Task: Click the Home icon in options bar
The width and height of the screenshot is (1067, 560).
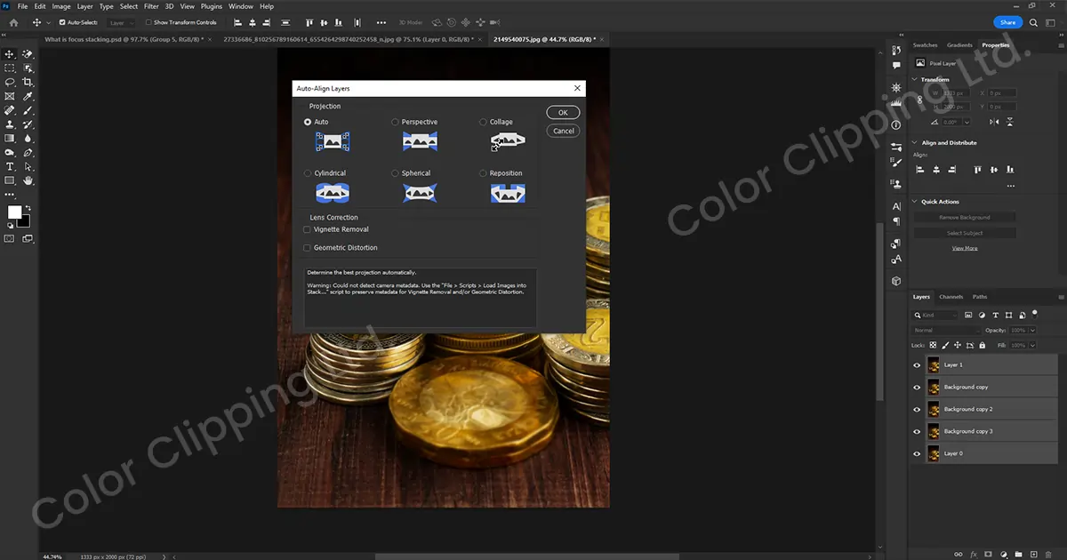Action: (x=13, y=22)
